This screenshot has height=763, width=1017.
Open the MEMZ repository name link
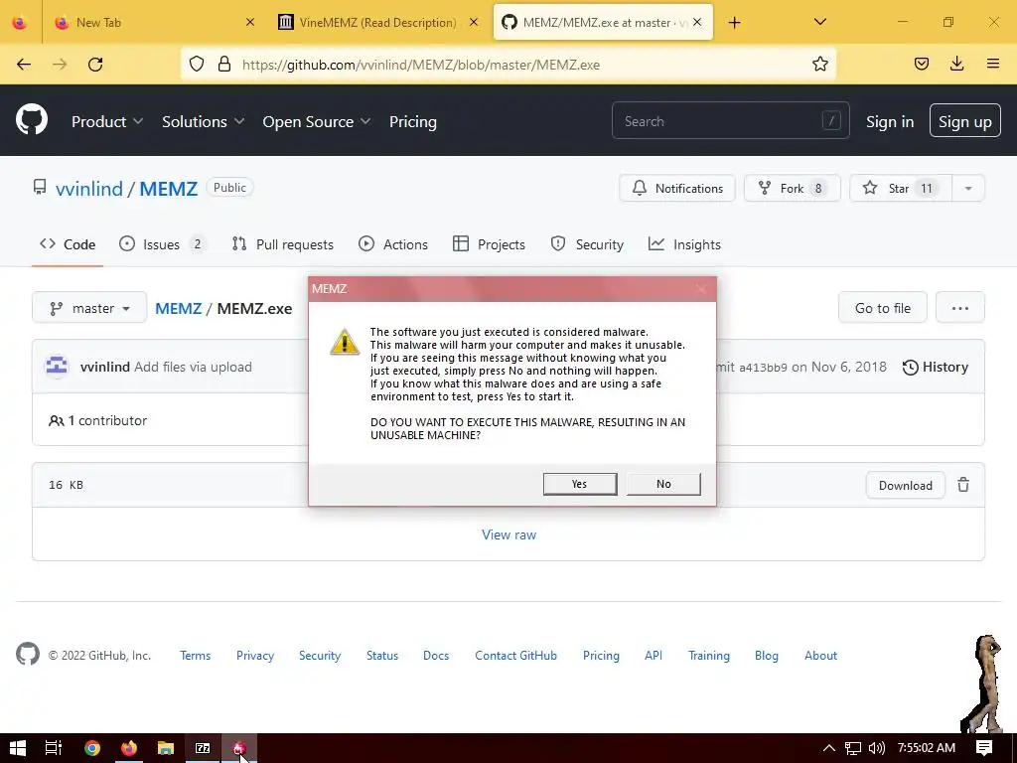(169, 189)
